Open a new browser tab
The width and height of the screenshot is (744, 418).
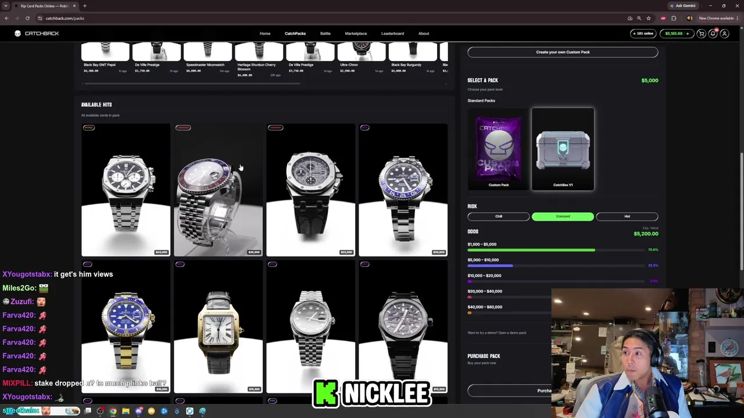pyautogui.click(x=84, y=6)
